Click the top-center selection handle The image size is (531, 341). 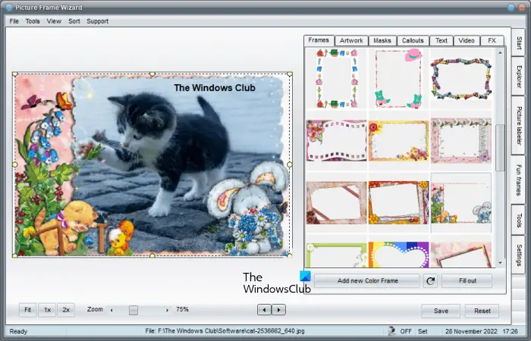pyautogui.click(x=152, y=74)
